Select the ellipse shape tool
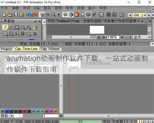 tap(23, 28)
